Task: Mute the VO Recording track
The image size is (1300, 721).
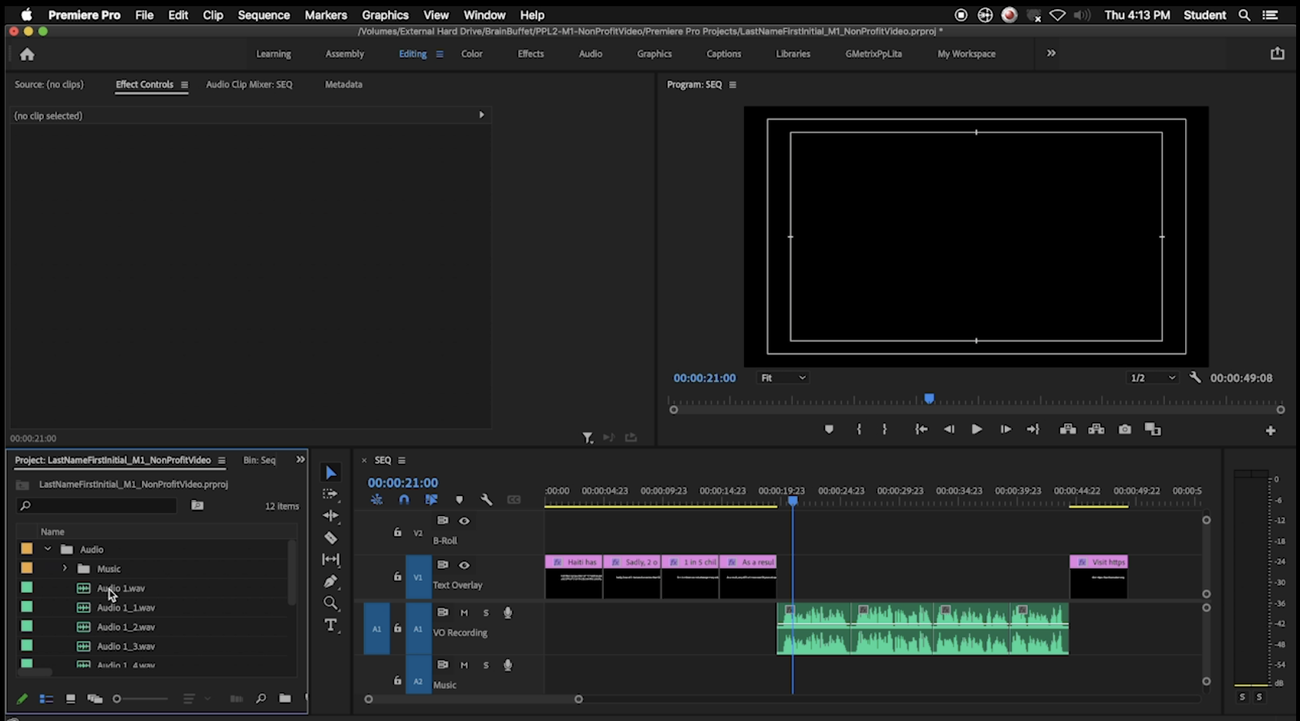Action: pyautogui.click(x=464, y=613)
